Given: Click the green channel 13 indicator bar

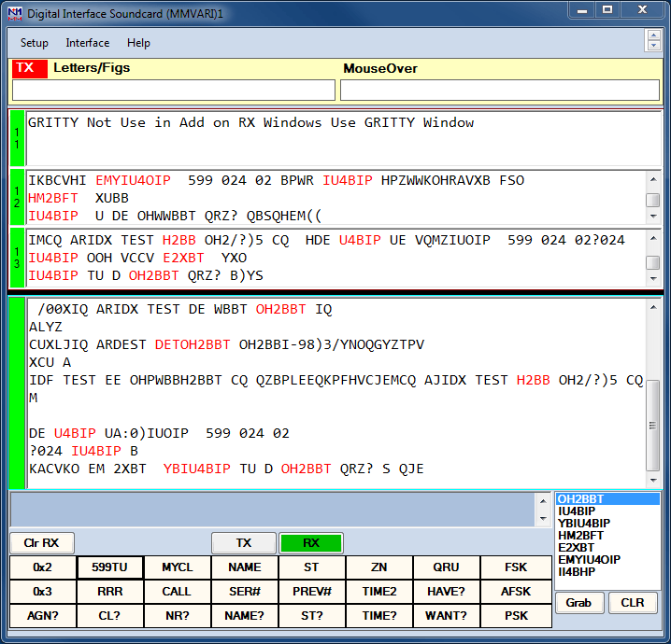Looking at the screenshot, I should (x=17, y=258).
